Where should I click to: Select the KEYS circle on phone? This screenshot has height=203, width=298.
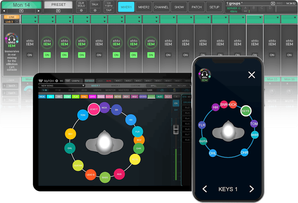click(x=246, y=111)
